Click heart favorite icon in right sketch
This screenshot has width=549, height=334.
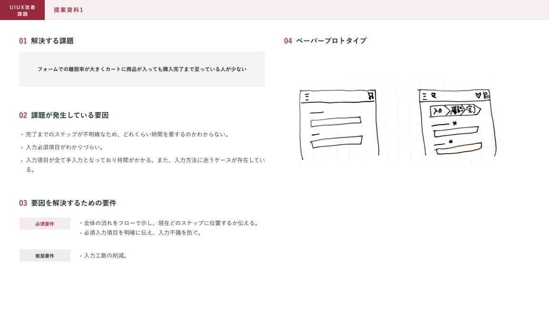click(x=478, y=95)
